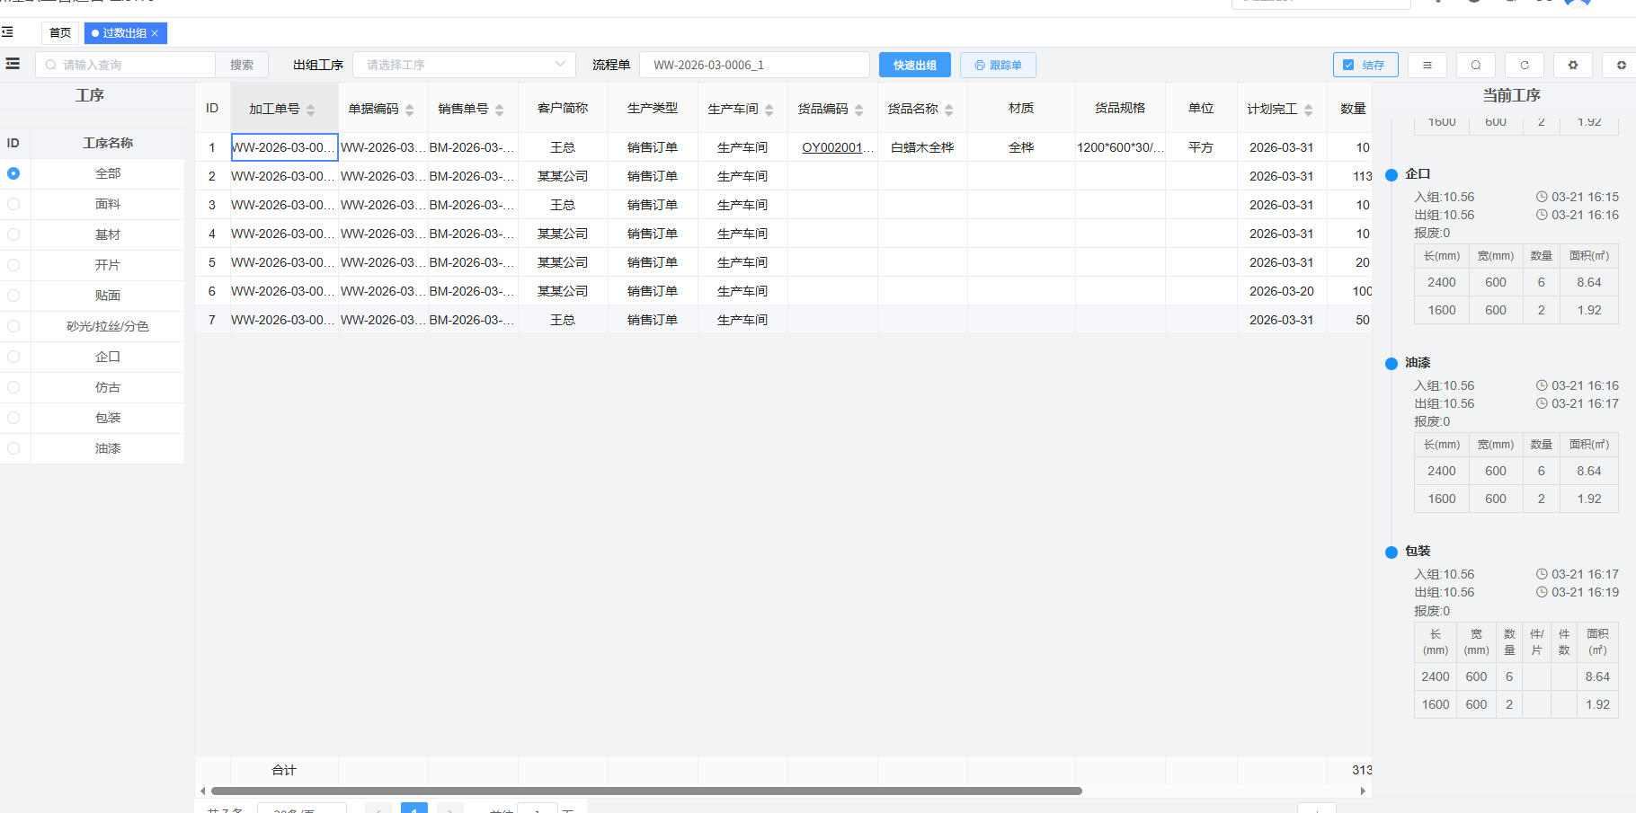1636x813 pixels.
Task: Select the 面料 process radio button
Action: click(x=13, y=204)
